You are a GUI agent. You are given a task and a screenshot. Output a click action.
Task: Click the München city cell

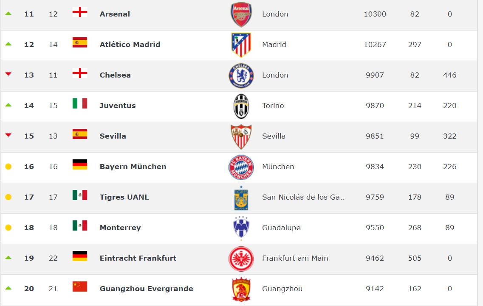(x=278, y=167)
